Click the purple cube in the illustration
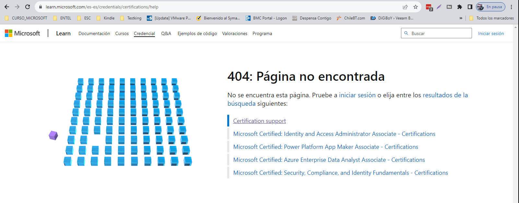This screenshot has height=203, width=519. (x=53, y=135)
